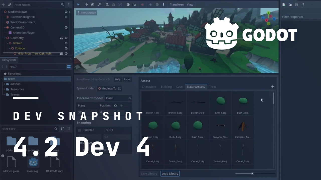Viewport: 321px width, 180px height.
Task: Collapse the Foliage tree node
Action: coord(10,48)
